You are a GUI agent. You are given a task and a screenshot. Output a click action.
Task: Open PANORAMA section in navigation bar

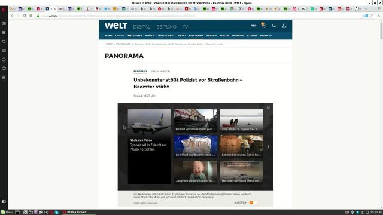(x=196, y=36)
